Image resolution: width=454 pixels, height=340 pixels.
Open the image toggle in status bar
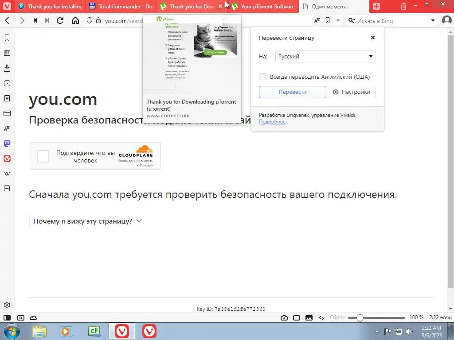pos(309,318)
